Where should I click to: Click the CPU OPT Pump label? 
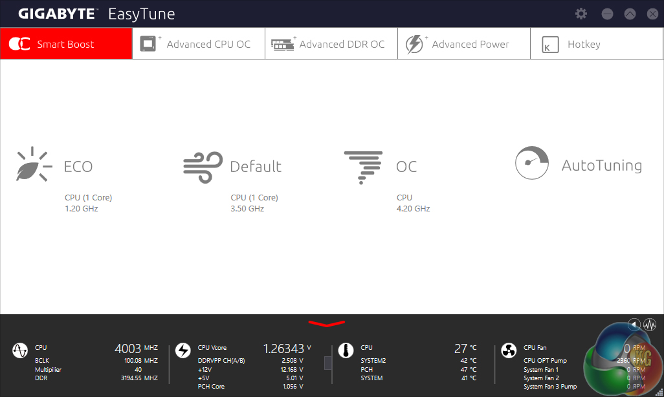click(x=545, y=361)
